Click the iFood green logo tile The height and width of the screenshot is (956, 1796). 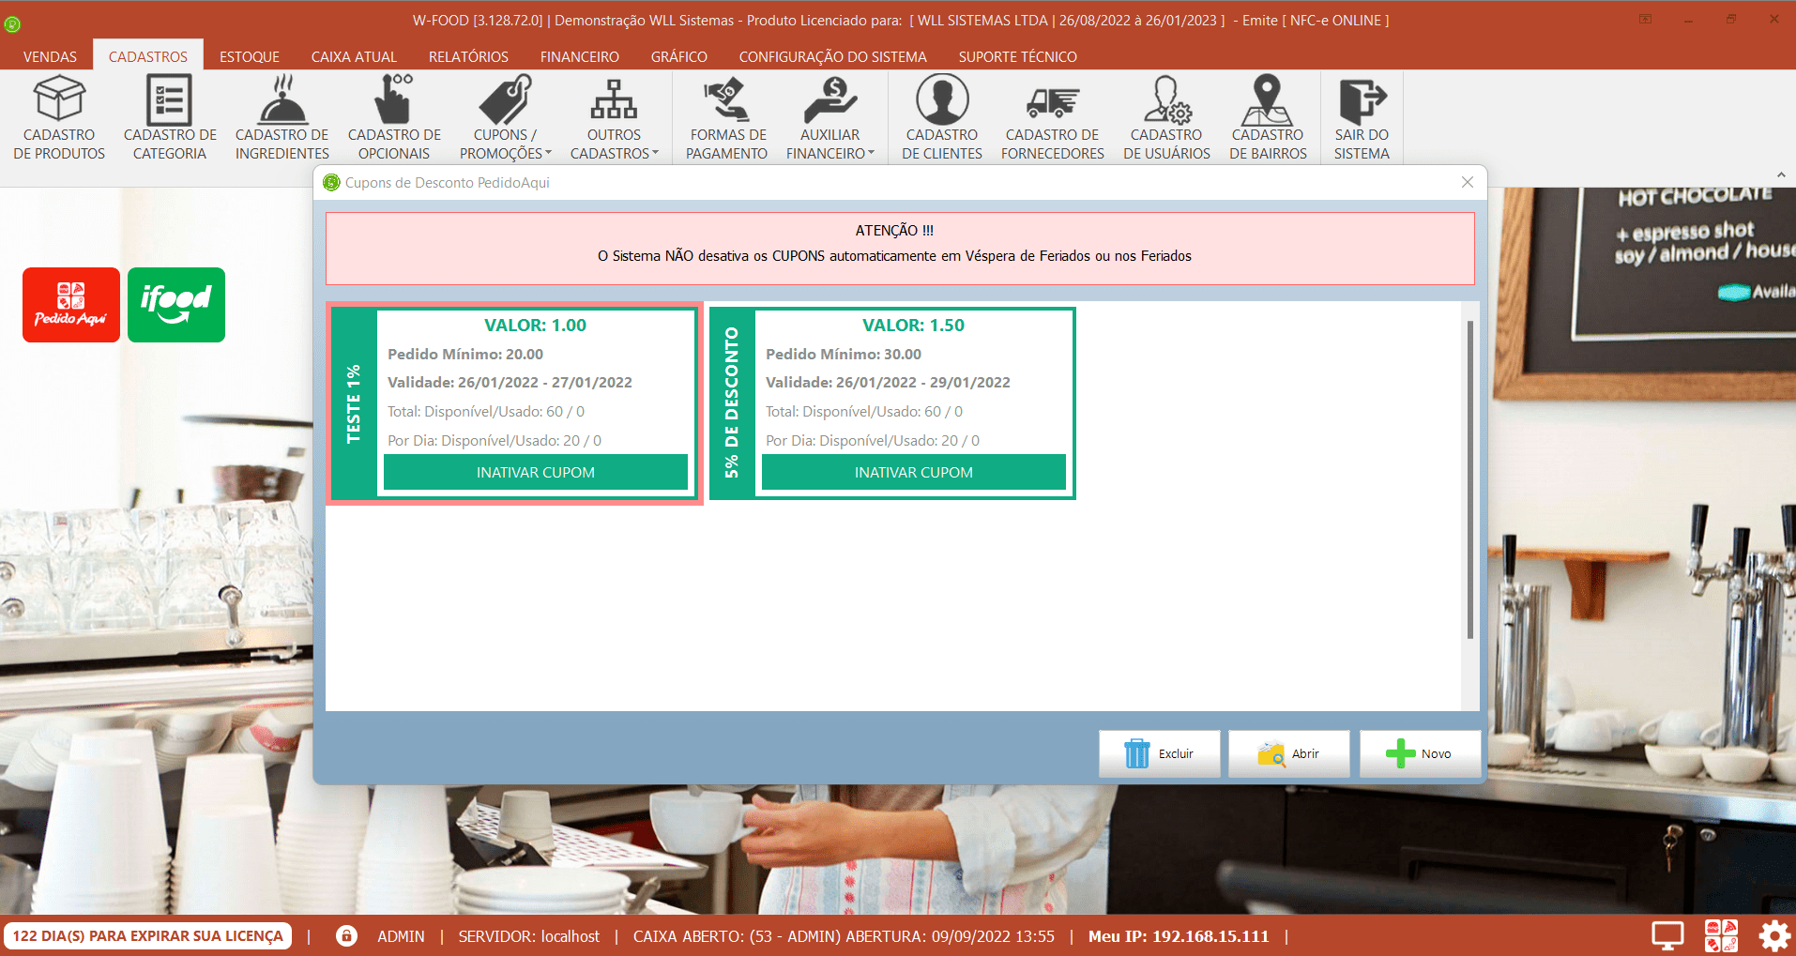click(176, 305)
